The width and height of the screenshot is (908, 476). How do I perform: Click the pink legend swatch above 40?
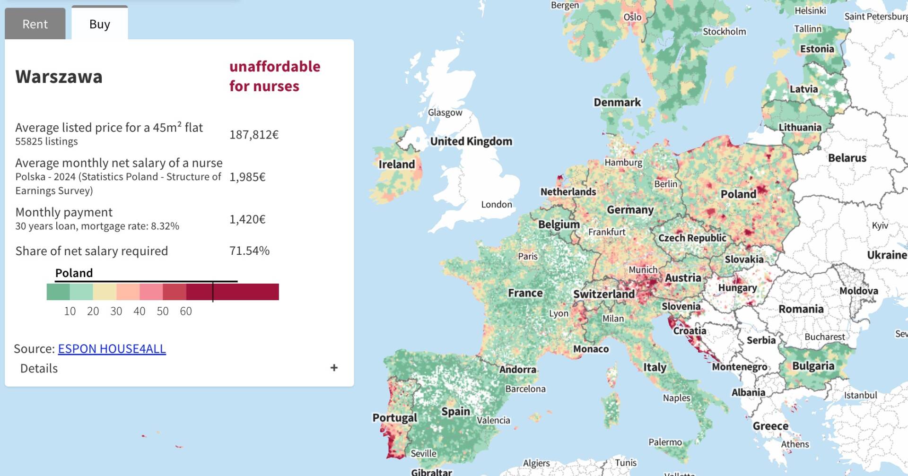[x=151, y=292]
